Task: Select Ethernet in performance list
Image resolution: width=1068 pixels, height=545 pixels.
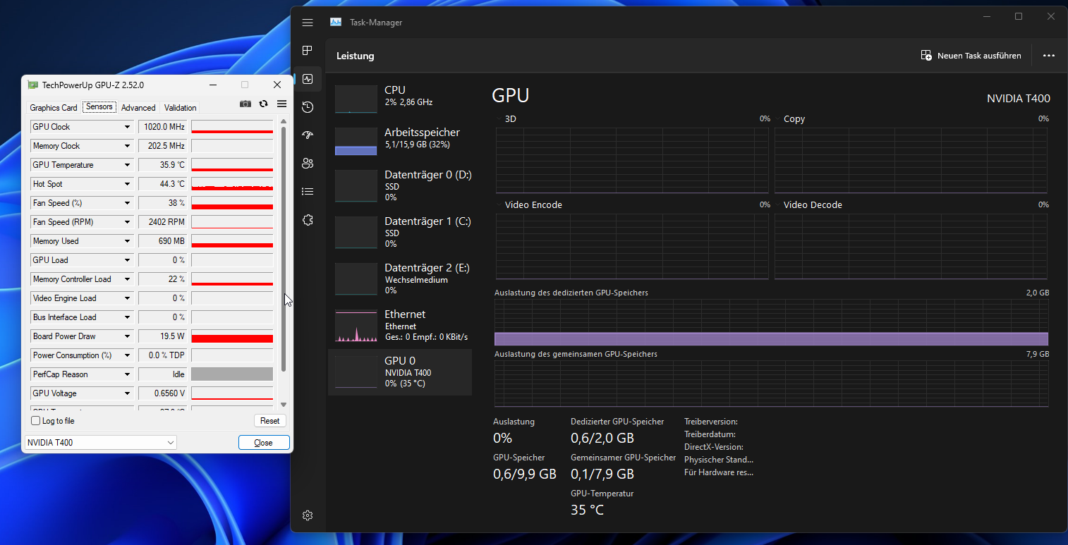Action: 400,325
